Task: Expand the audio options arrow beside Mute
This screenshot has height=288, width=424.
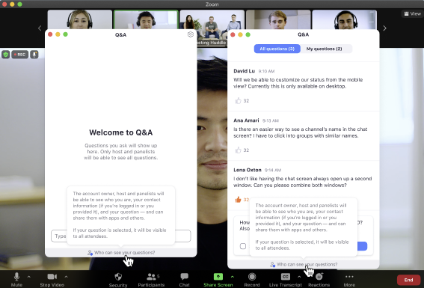Action: [x=29, y=277]
